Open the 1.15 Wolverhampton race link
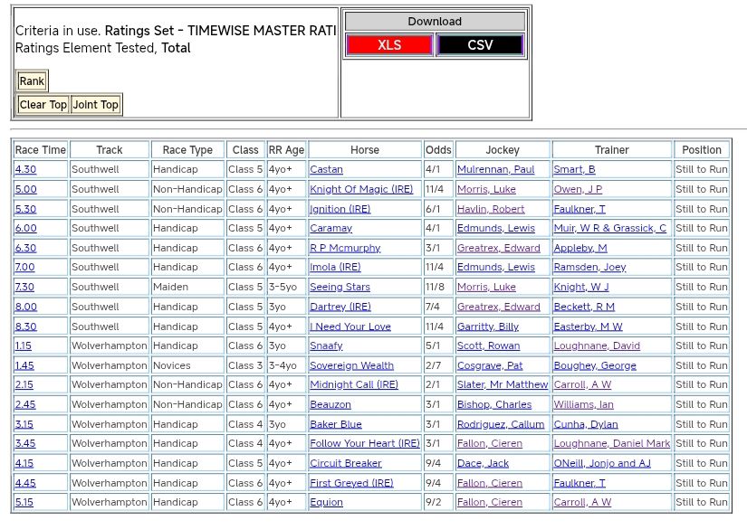 24,345
